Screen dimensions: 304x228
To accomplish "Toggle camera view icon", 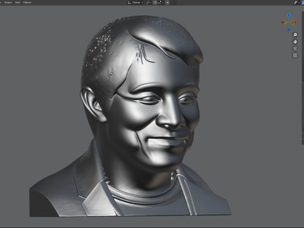I will (295, 49).
